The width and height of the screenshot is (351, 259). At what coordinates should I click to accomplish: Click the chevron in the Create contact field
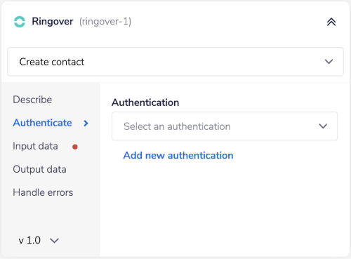click(329, 62)
